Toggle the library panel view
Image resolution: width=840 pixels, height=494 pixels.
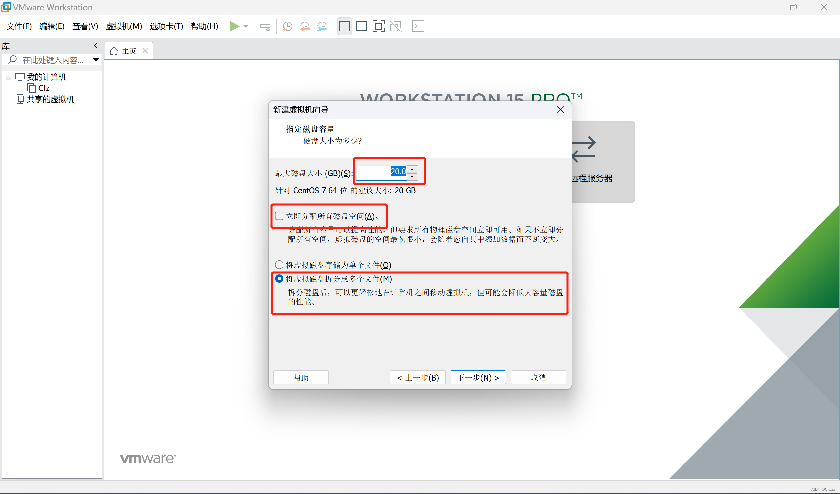pos(344,26)
